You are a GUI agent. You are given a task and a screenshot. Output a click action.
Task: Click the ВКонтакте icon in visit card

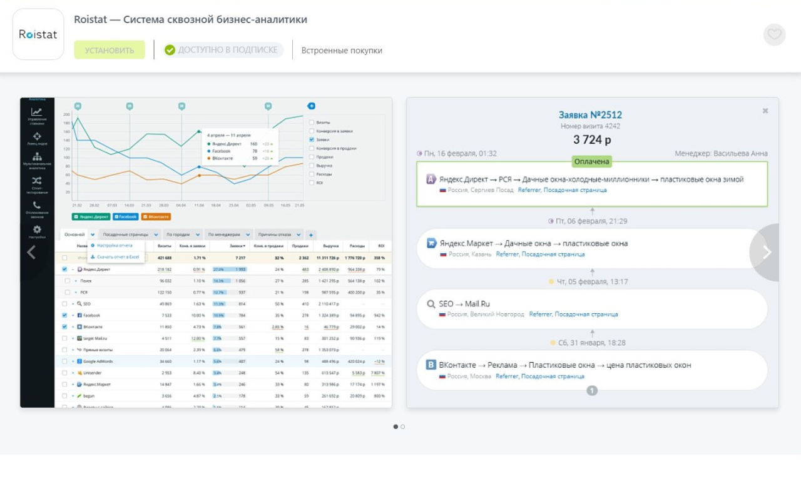[431, 365]
